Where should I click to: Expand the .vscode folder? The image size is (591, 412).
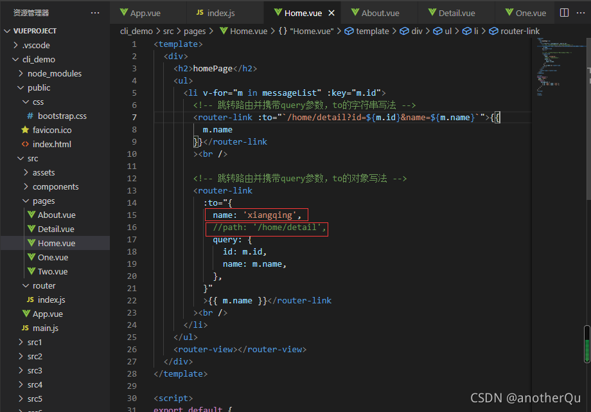click(16, 45)
